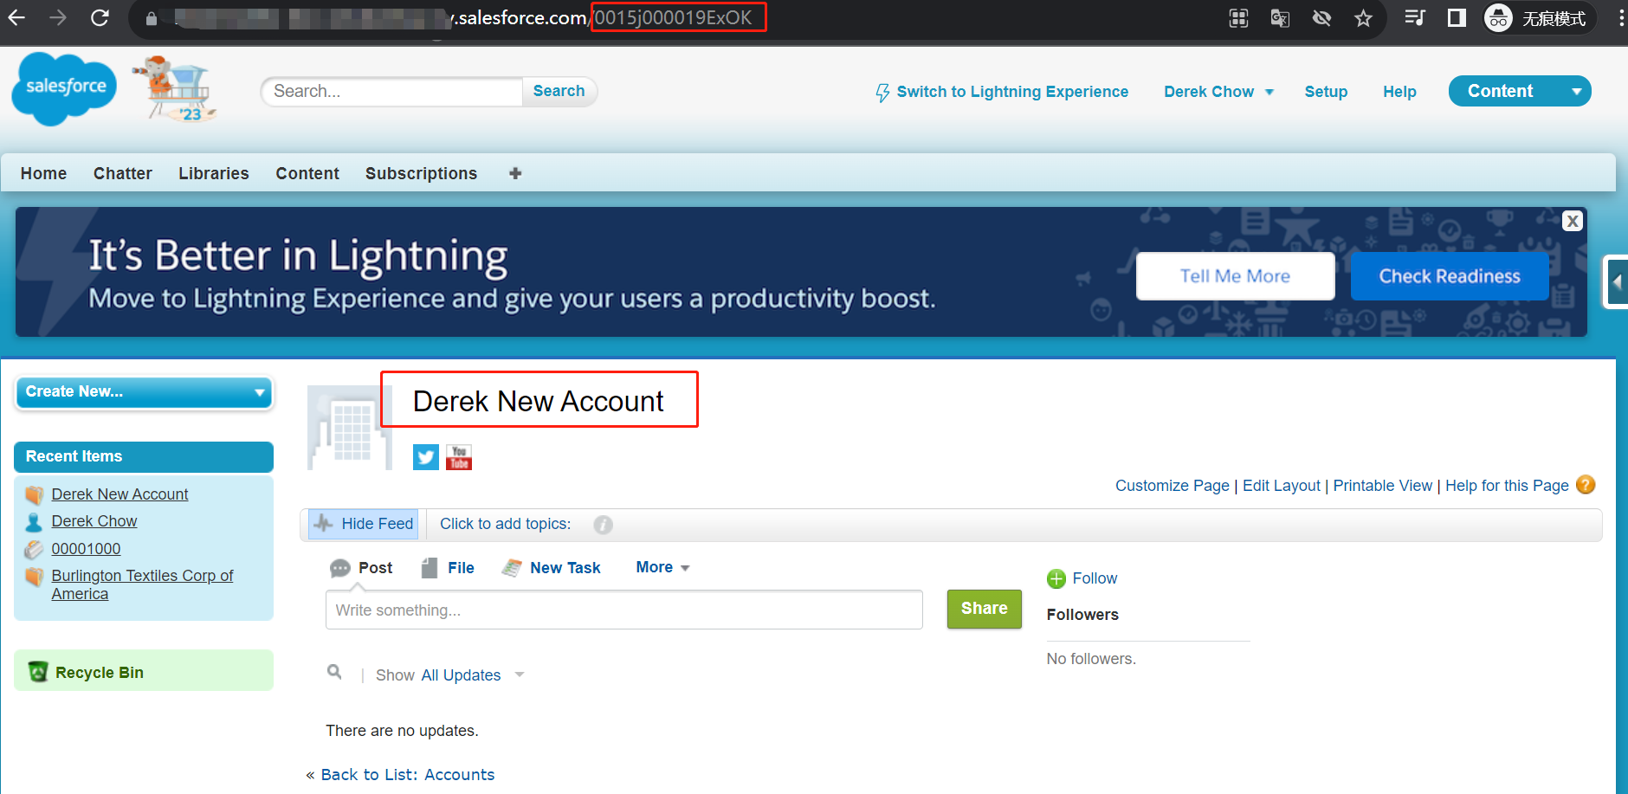Open Burlington Textiles Corp of America
The image size is (1628, 794).
(x=142, y=584)
